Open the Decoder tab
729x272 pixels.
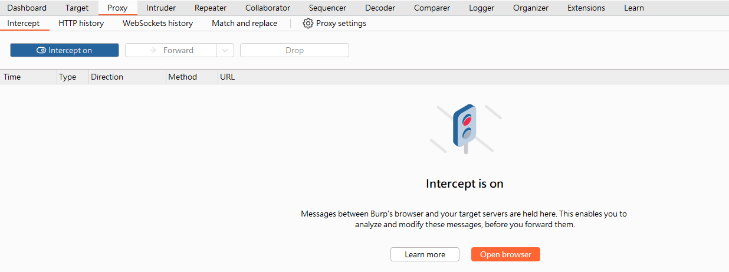380,8
